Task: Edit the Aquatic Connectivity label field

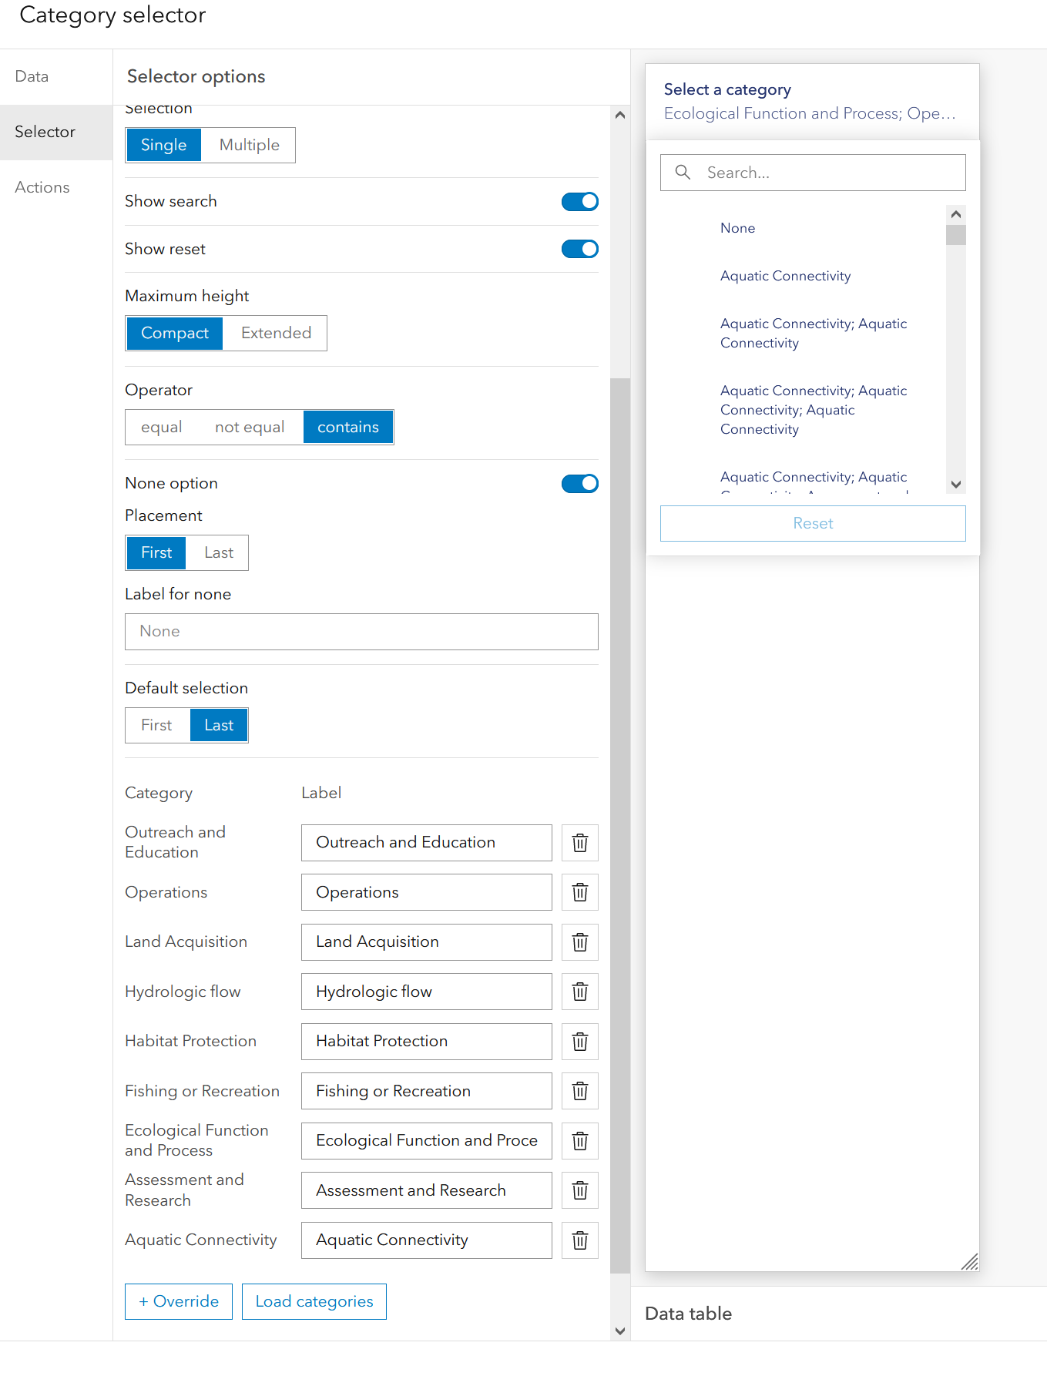Action: pos(426,1240)
